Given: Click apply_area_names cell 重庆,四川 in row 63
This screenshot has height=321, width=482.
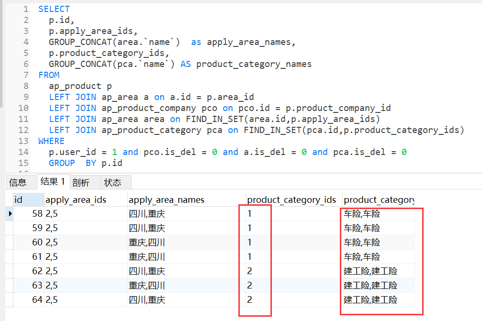Looking at the screenshot, I should pyautogui.click(x=186, y=286).
